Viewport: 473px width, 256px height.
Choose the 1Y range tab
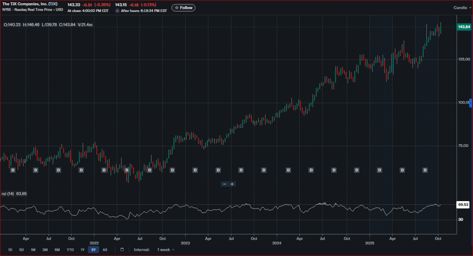tap(82, 250)
